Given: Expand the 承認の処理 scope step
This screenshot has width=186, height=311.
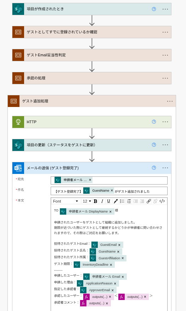Looking at the screenshot, I should click(92, 78).
